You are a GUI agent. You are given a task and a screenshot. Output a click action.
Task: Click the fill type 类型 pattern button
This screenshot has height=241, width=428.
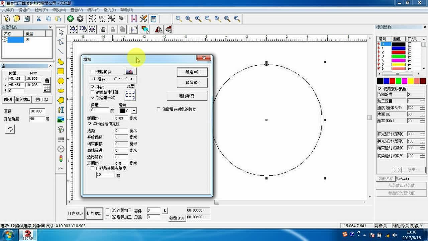coord(130,95)
